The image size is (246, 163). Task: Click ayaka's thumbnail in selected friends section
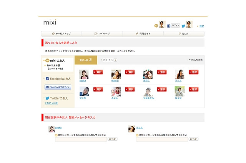(x=52, y=129)
